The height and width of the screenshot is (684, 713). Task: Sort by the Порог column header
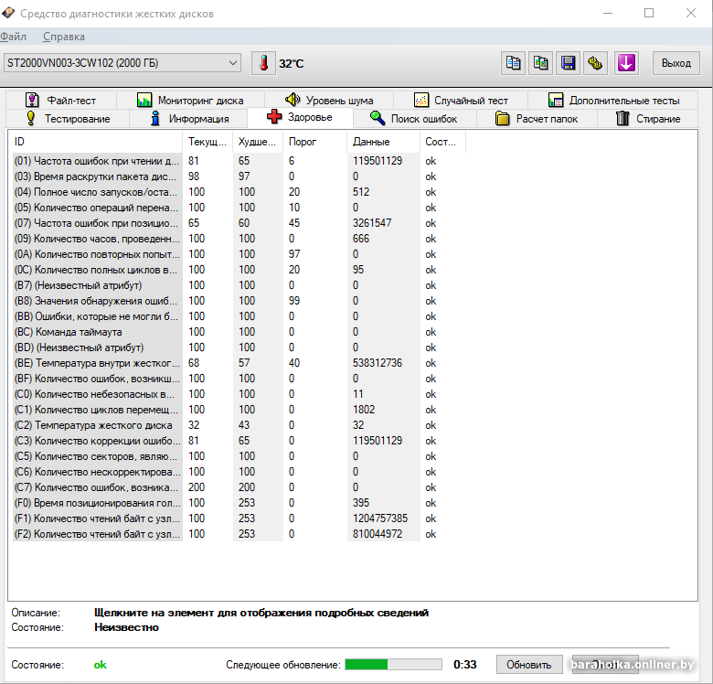pyautogui.click(x=303, y=142)
